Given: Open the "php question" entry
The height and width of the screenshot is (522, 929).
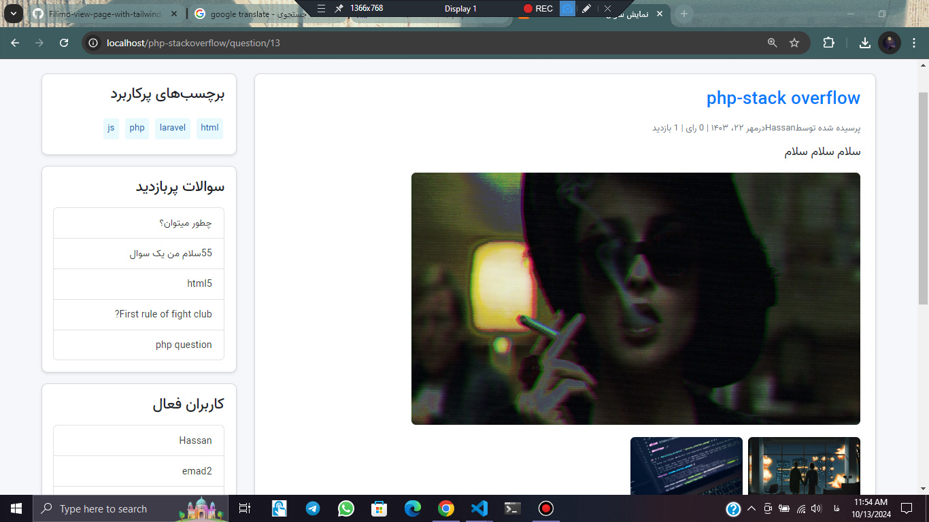Looking at the screenshot, I should 139,345.
